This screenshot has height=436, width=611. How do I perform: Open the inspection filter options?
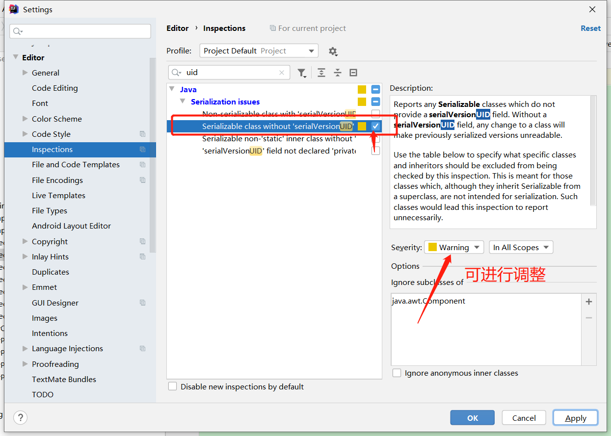(302, 72)
